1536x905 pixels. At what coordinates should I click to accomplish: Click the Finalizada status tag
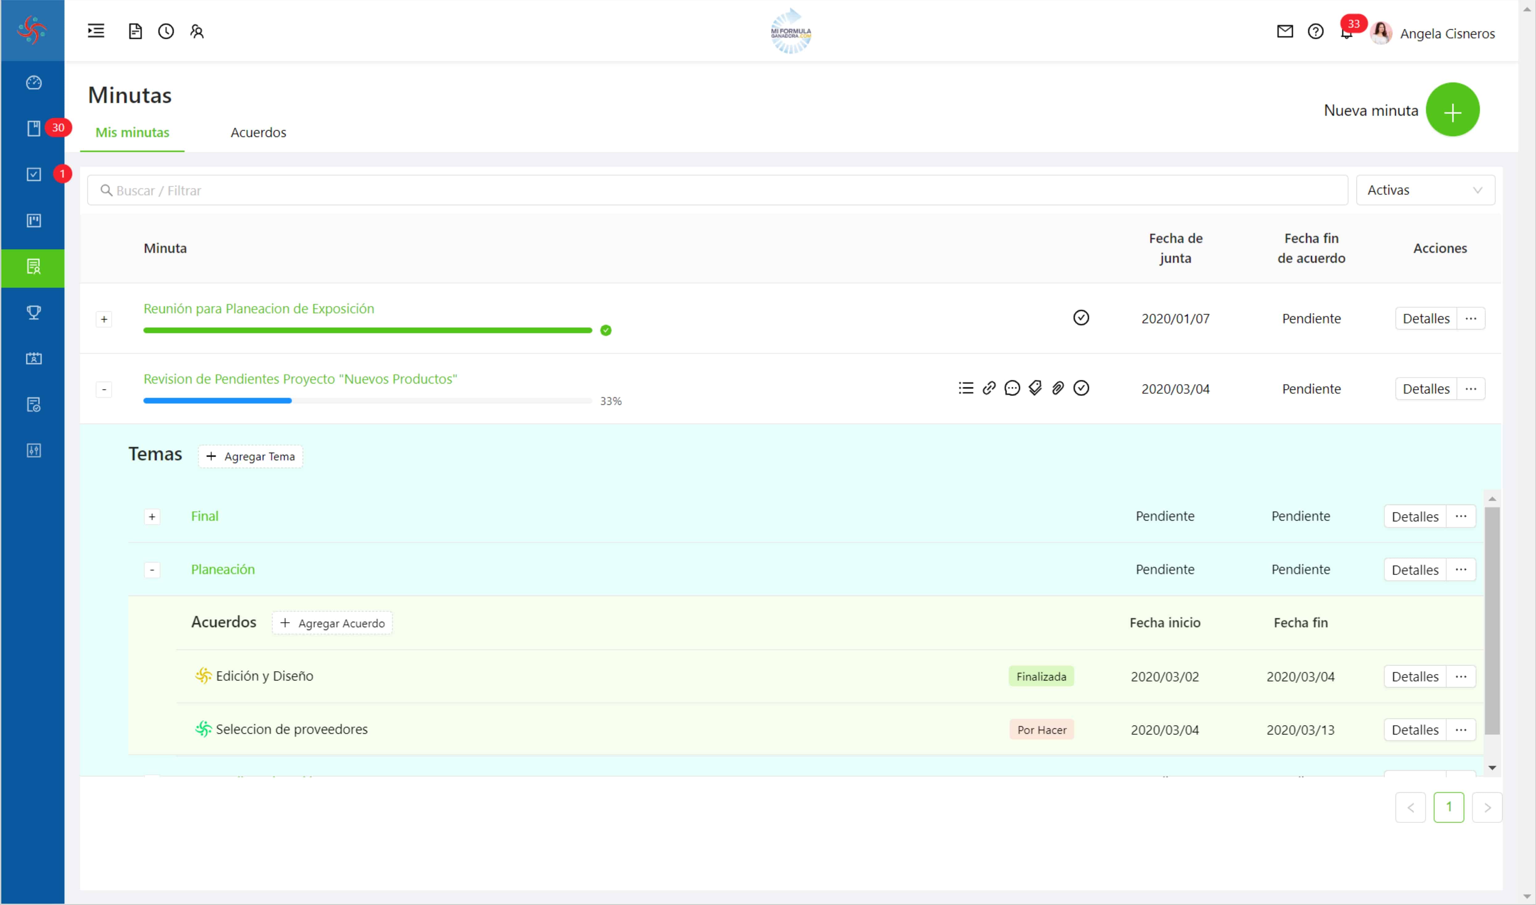(1041, 676)
